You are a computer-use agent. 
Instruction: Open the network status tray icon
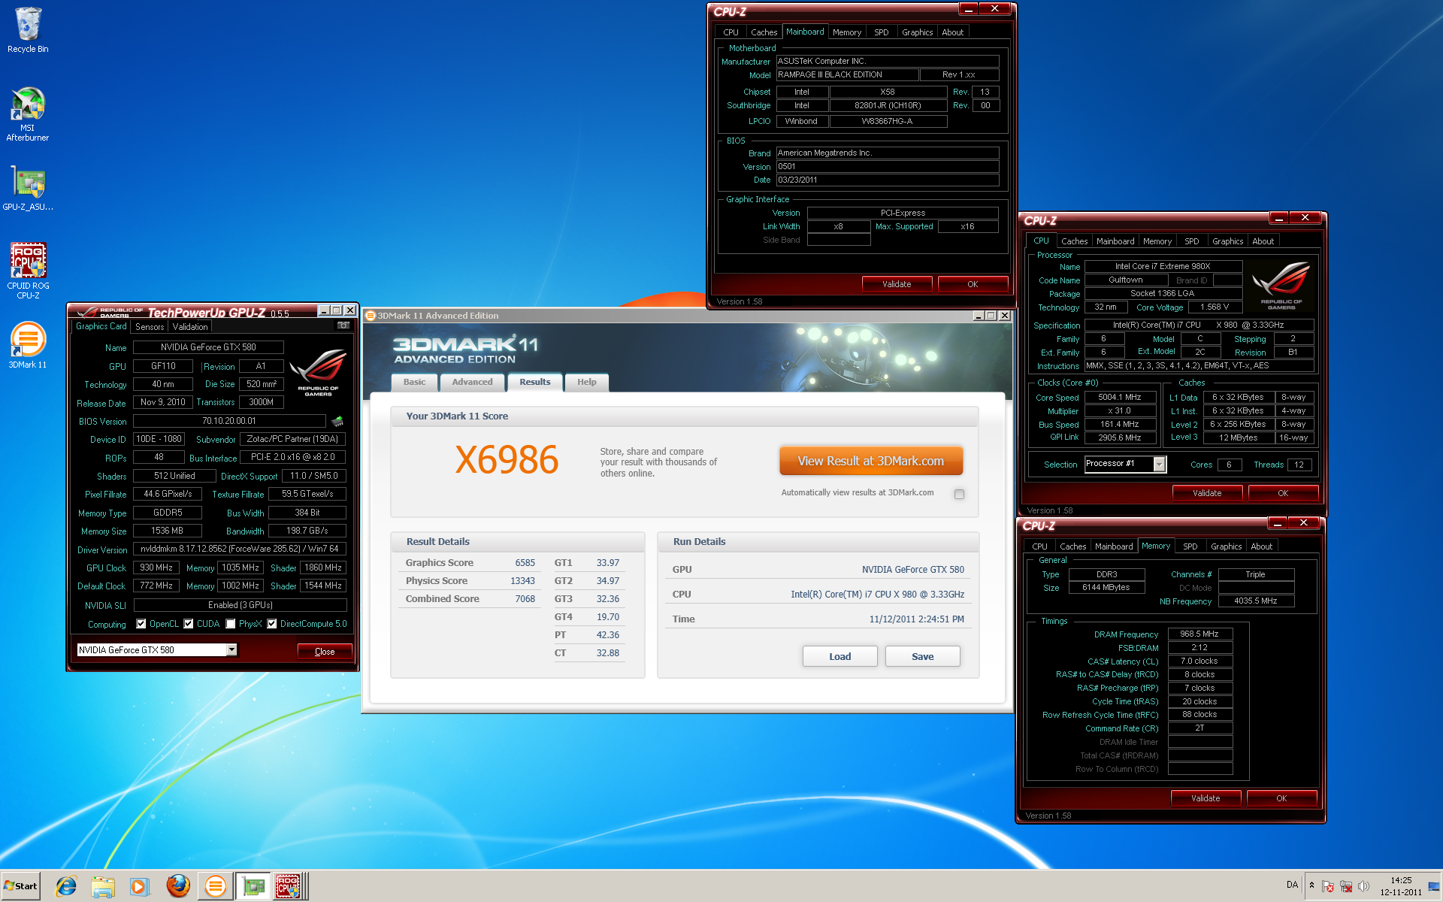coord(1346,886)
